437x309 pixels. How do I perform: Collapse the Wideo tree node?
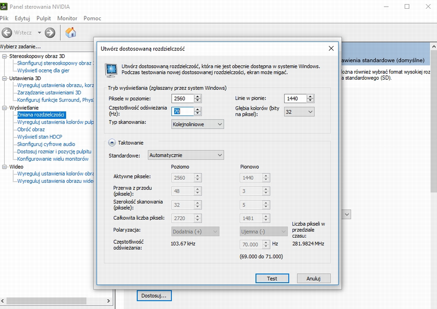[5, 167]
